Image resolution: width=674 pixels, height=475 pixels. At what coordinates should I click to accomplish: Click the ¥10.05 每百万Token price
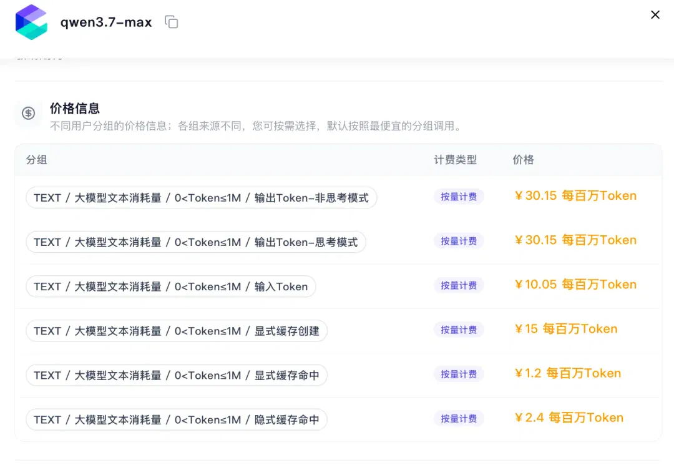pos(575,284)
